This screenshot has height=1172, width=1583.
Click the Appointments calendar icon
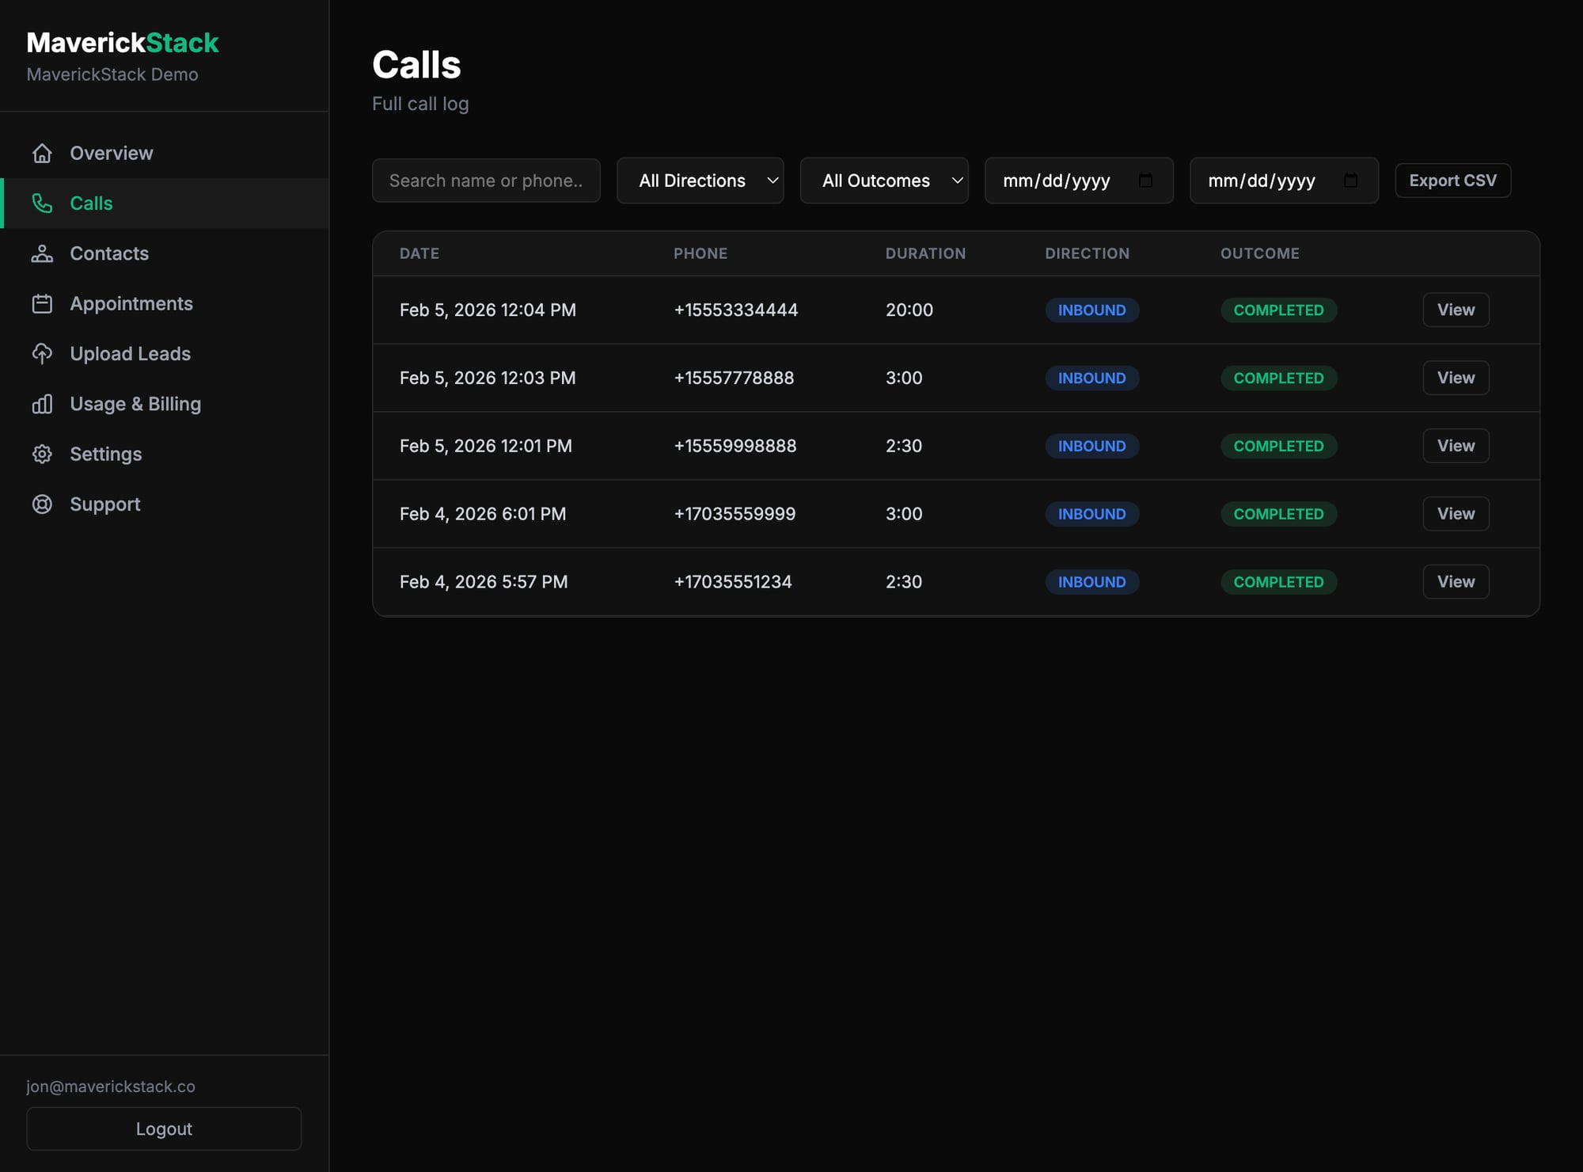tap(43, 303)
